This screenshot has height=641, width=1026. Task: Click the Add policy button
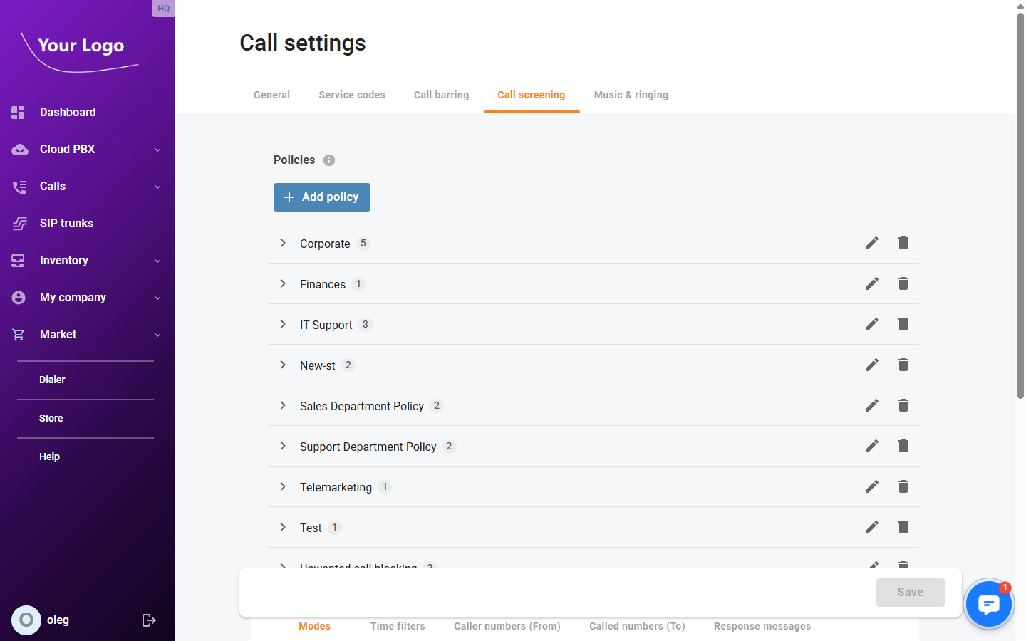pos(321,197)
